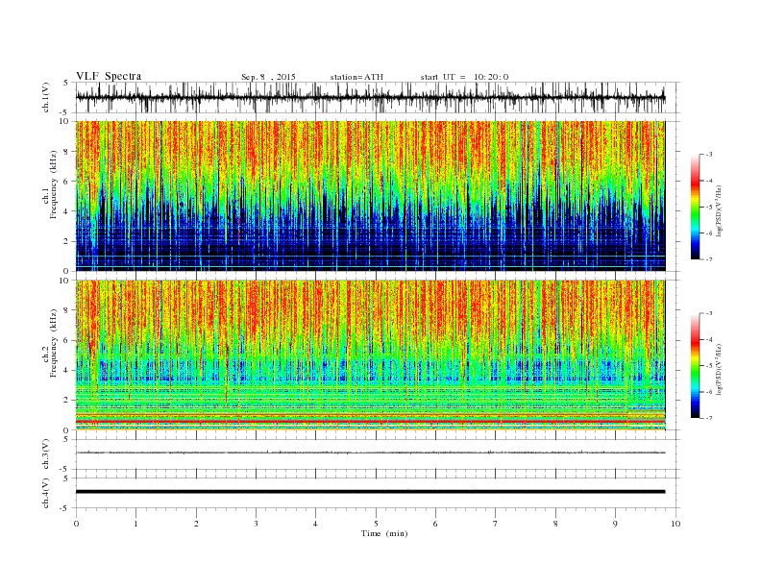Click the "10" kHz tick on ch.1 frequency axis
Viewport: 761px width, 588px height.
(x=64, y=121)
